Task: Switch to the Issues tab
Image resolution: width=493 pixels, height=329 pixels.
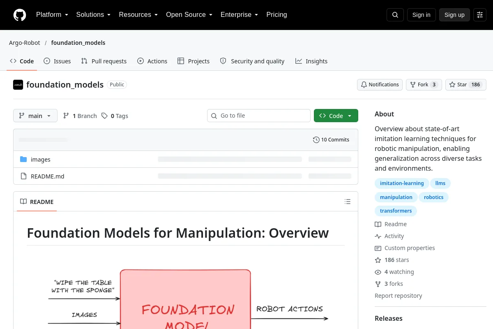Action: (57, 61)
